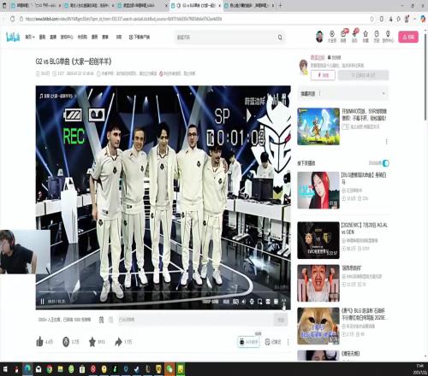428x376 pixels.
Task: Click the magnifier search icon in the search box
Action: point(280,38)
